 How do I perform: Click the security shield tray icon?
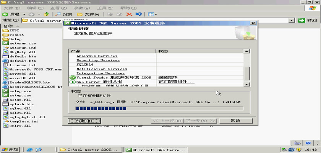tap(298, 150)
